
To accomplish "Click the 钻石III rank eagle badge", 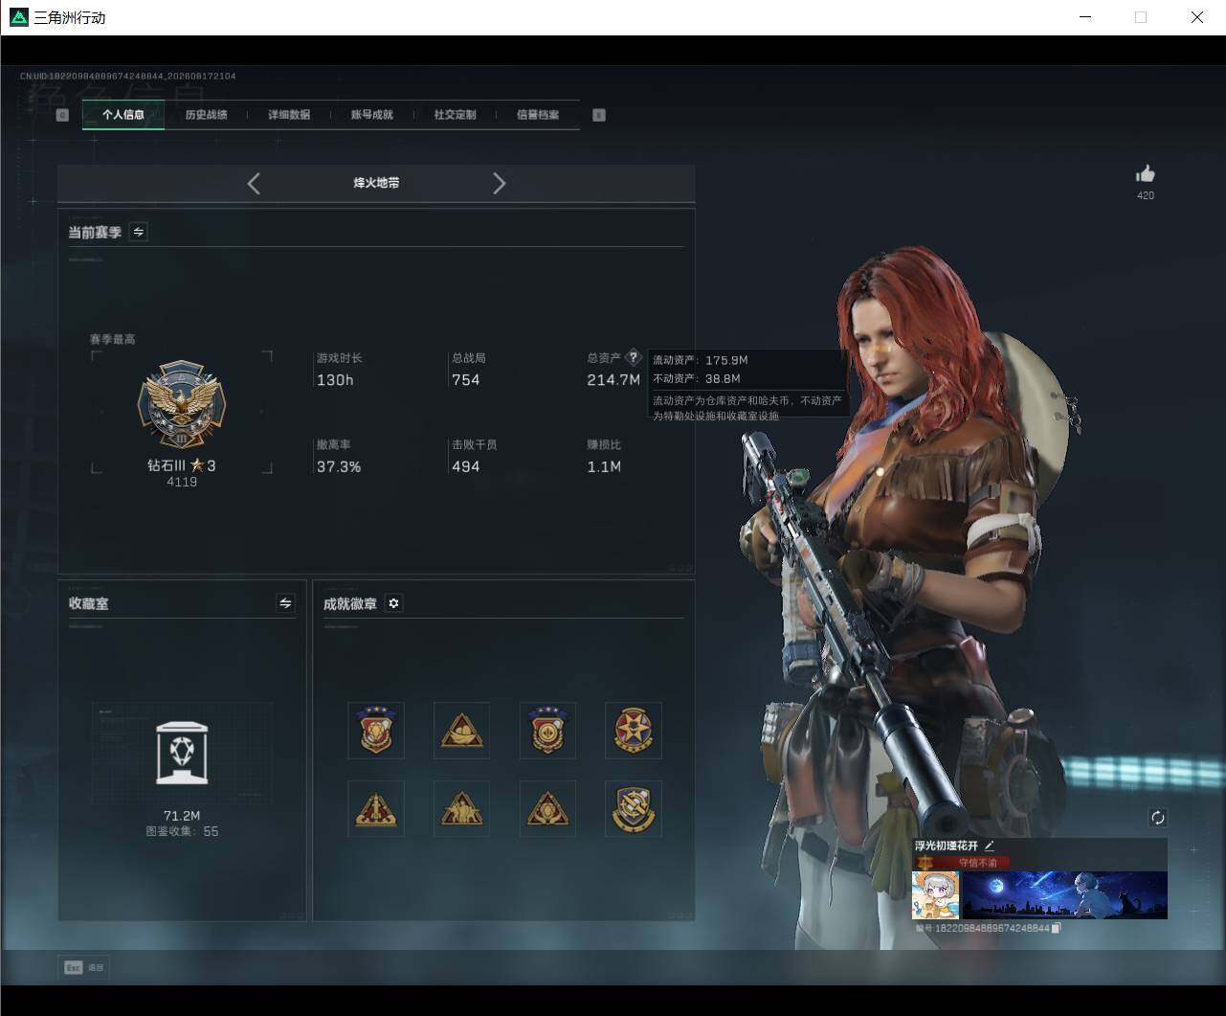I will [x=181, y=405].
